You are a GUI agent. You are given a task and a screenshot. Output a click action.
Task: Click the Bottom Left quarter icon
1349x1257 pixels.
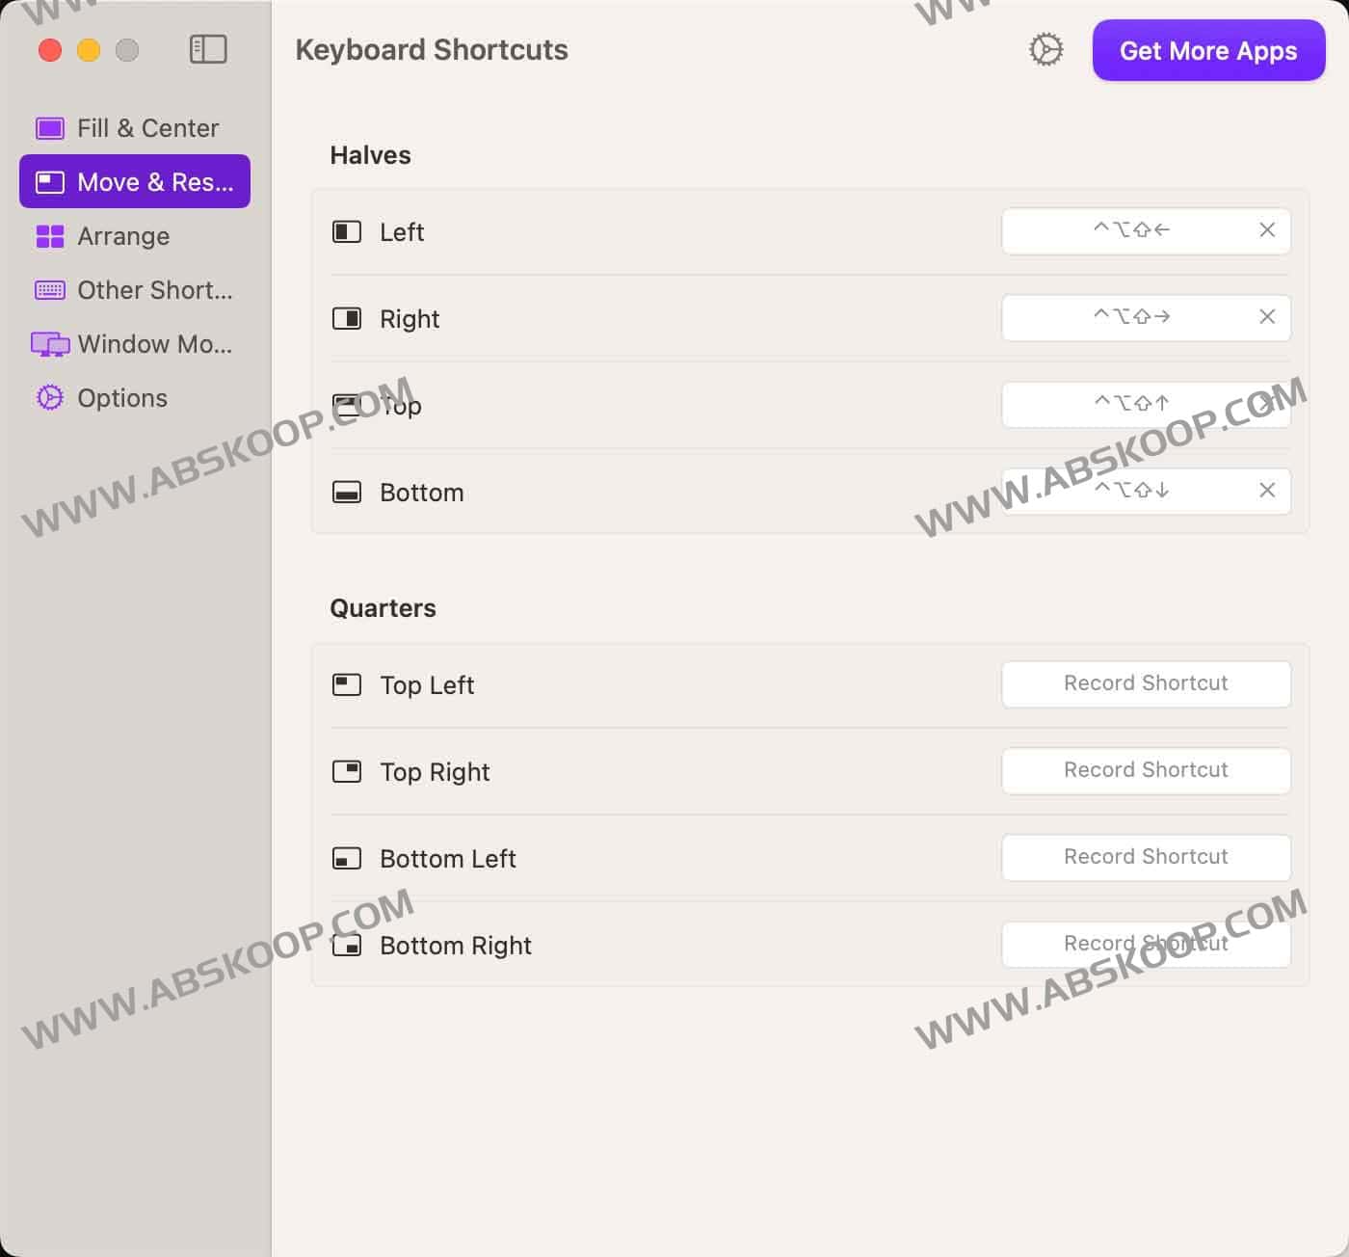pos(347,858)
